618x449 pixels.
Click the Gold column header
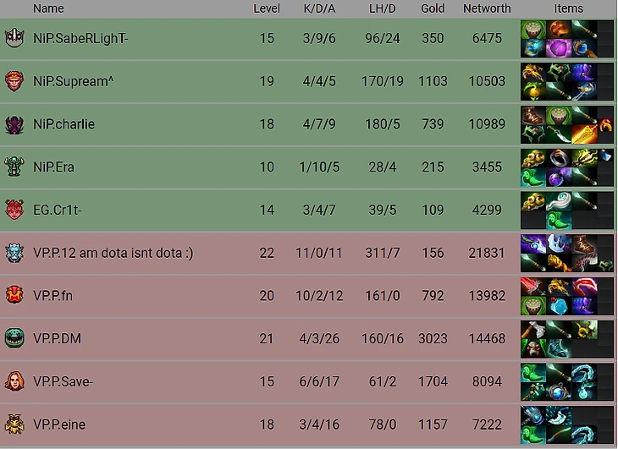point(433,8)
